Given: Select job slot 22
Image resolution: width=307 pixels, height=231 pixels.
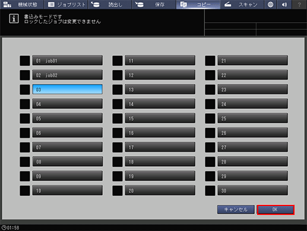Looking at the screenshot, I should pos(252,75).
